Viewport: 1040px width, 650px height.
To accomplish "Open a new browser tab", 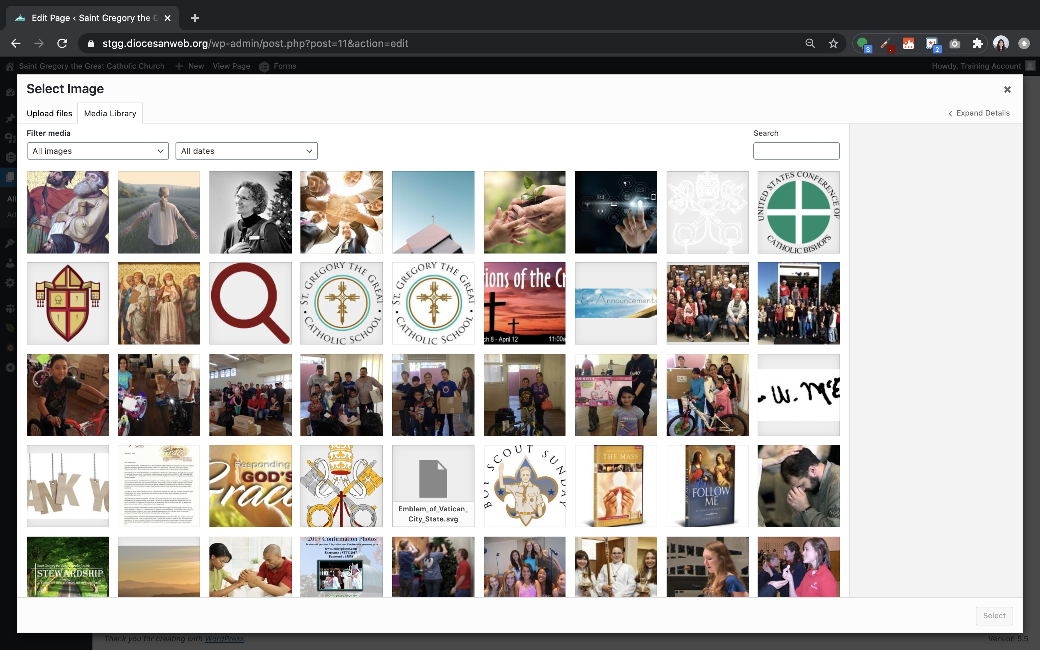I will point(195,18).
